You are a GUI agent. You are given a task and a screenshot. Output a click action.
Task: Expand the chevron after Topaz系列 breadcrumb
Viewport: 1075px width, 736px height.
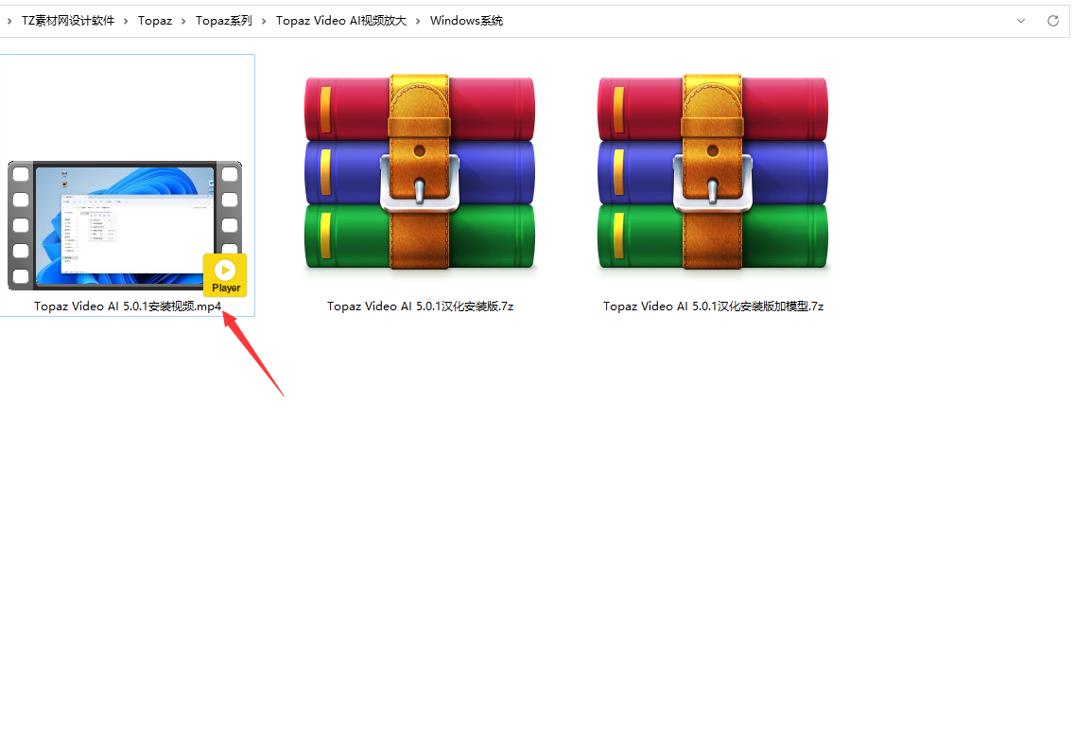point(264,21)
